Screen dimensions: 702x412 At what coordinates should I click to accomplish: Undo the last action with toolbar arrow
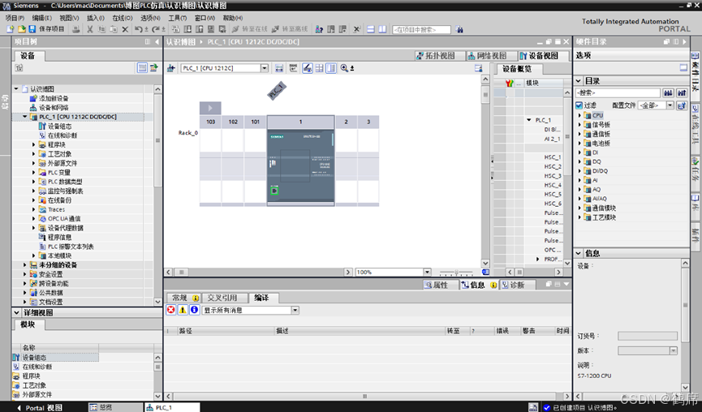(138, 29)
